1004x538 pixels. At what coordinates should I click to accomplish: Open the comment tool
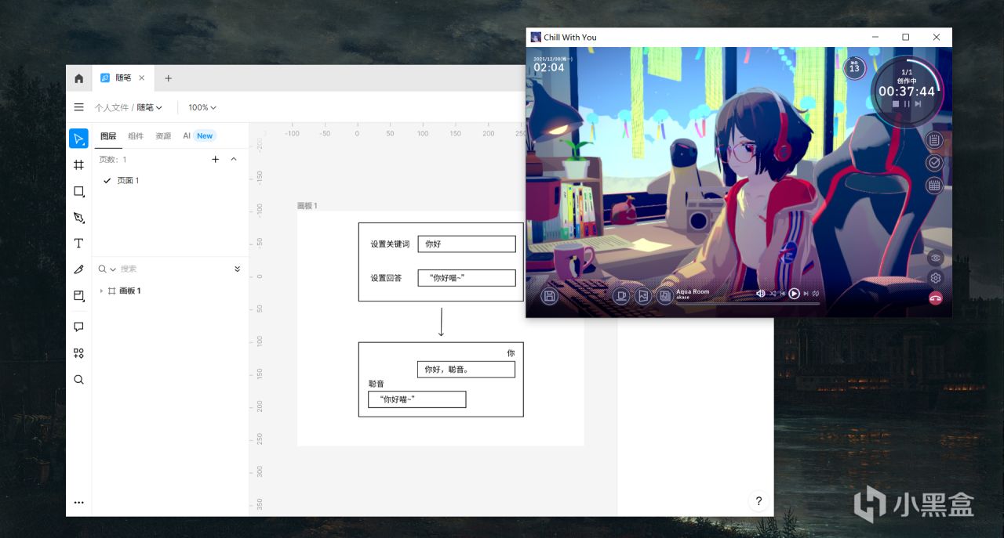point(78,327)
